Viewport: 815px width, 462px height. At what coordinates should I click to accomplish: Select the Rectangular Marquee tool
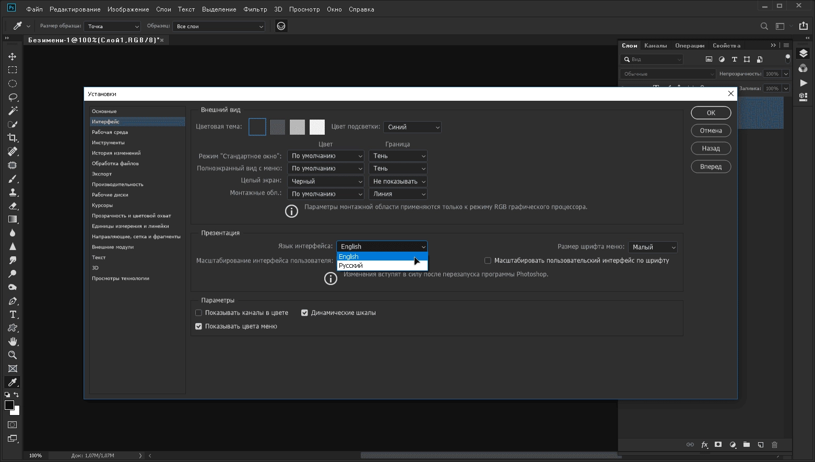13,70
